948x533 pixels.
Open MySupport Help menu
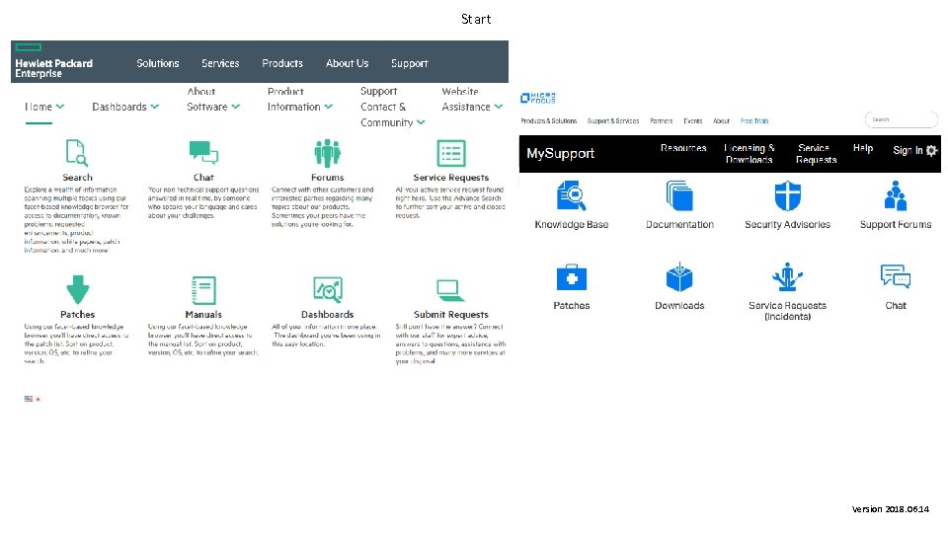pos(863,148)
